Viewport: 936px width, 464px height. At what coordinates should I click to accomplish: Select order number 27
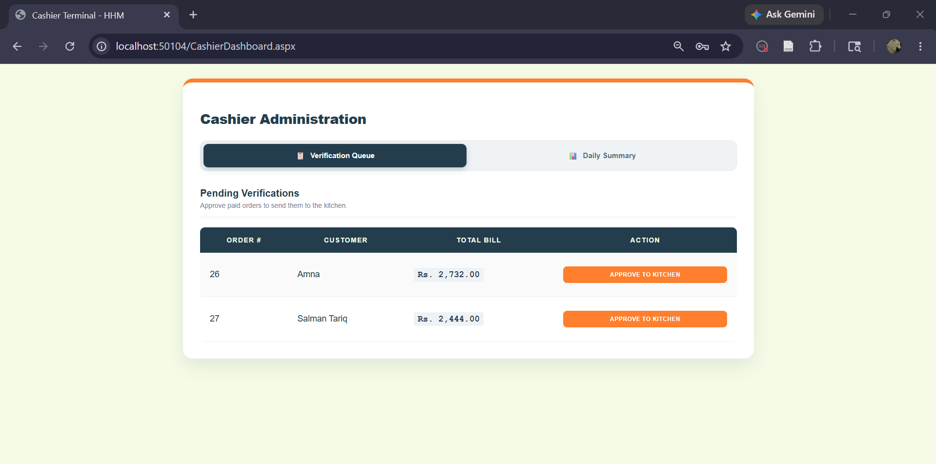[215, 319]
